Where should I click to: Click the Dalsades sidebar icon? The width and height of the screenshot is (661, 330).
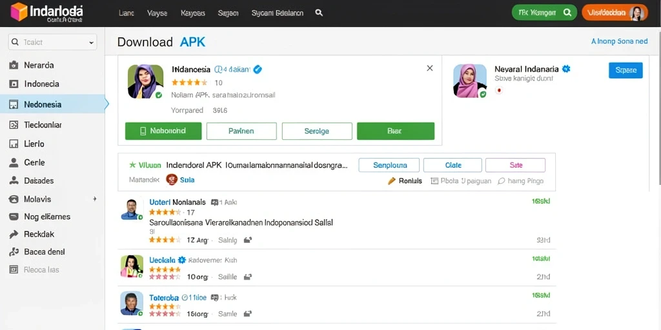pos(14,180)
